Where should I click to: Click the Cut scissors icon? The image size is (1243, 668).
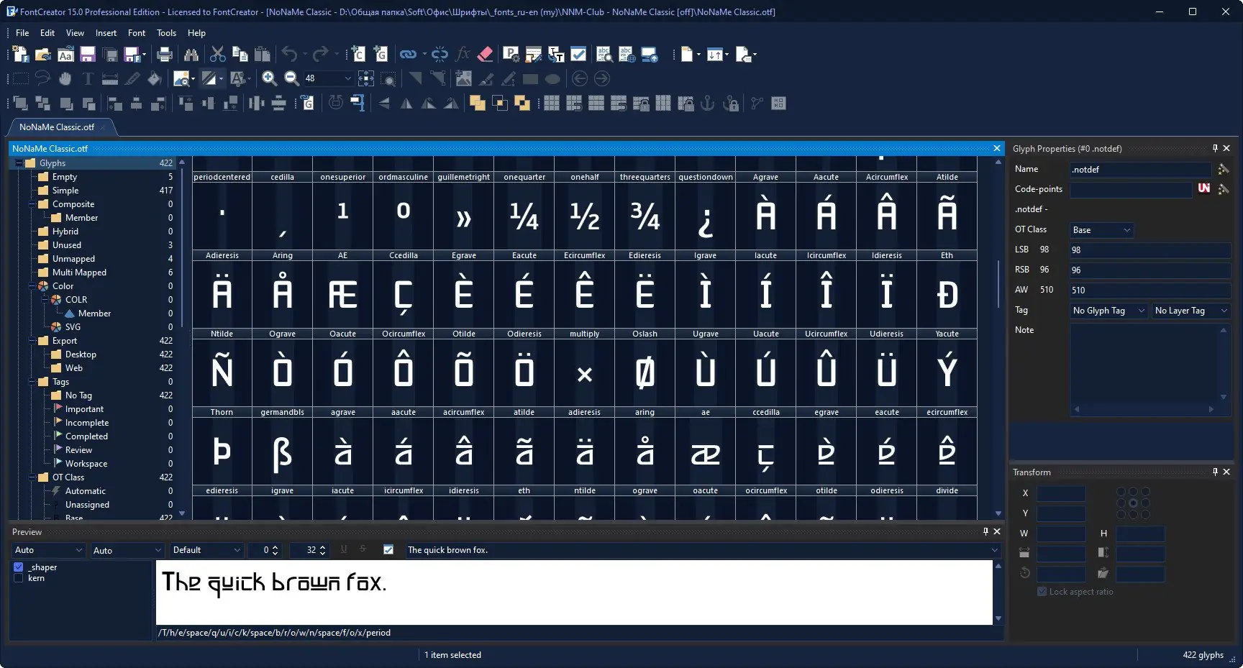point(217,55)
